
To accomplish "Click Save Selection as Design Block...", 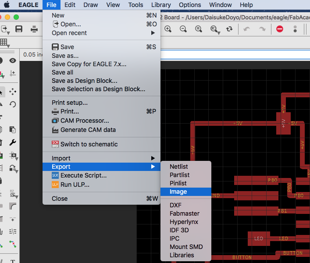I will pyautogui.click(x=101, y=89).
